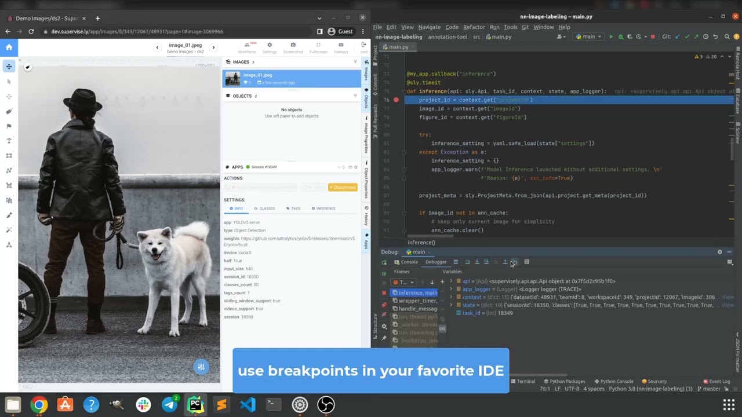The height and width of the screenshot is (417, 742).
Task: Click Evaluate Expression calculator icon
Action: coord(526,262)
